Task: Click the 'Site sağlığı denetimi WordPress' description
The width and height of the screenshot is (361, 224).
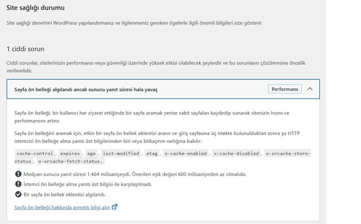Action: point(134,23)
